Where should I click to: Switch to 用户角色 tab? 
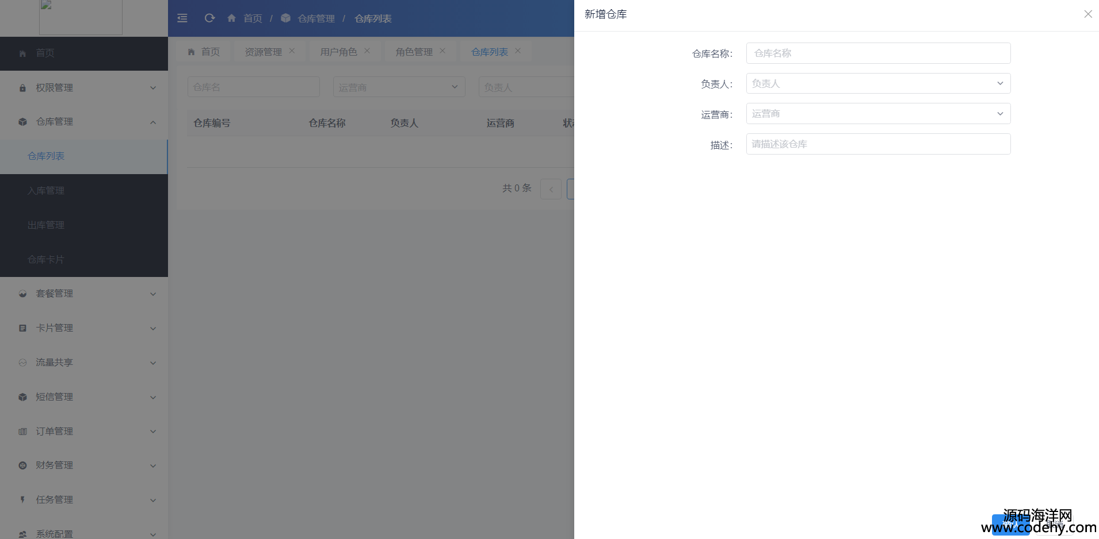pyautogui.click(x=338, y=52)
